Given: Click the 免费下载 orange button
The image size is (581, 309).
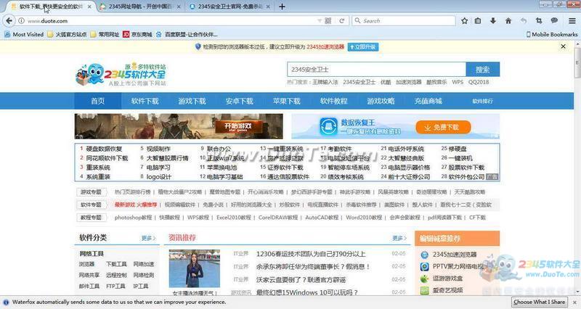Looking at the screenshot, I should (443, 128).
